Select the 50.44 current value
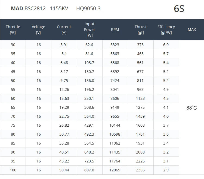Screen dimensions: 204x179 [x=64, y=170]
